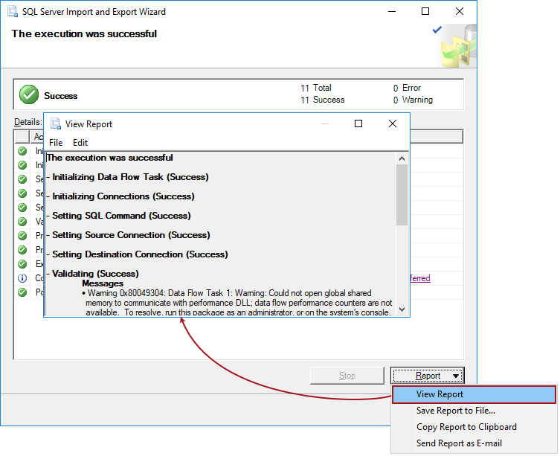Click the Report dropdown button
The height and width of the screenshot is (456, 560).
[x=427, y=376]
